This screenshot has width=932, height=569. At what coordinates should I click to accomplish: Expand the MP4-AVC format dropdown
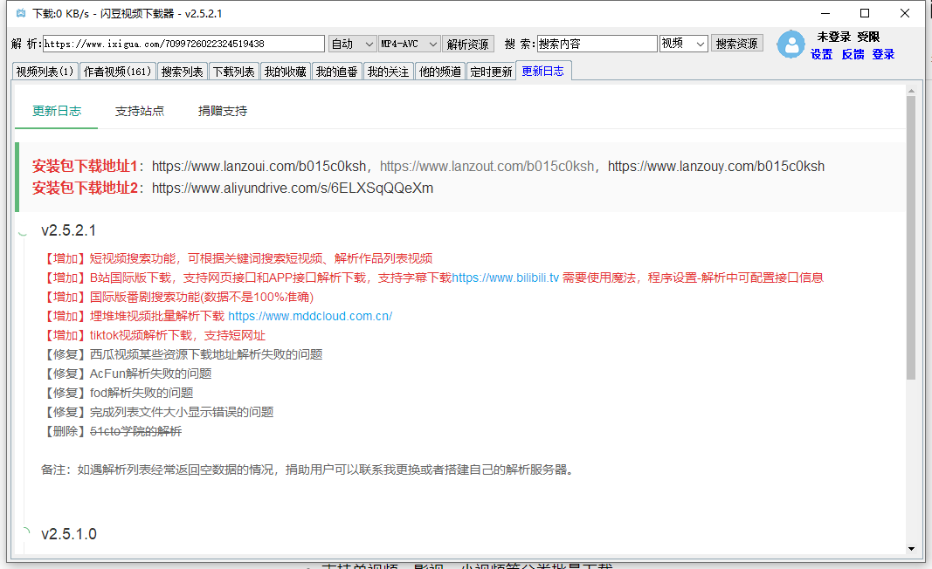point(409,44)
